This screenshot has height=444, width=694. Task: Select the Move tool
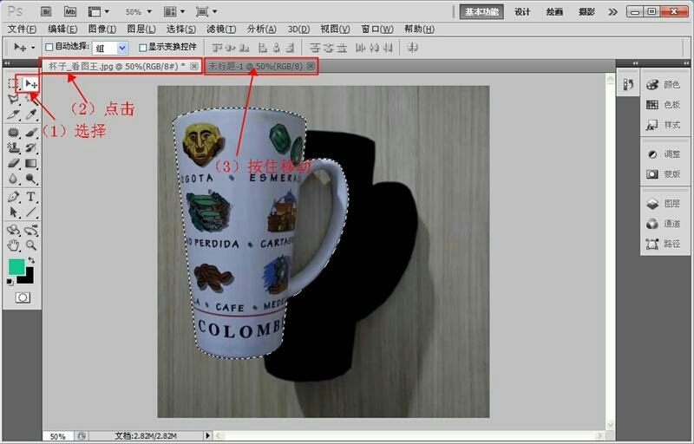pos(30,83)
